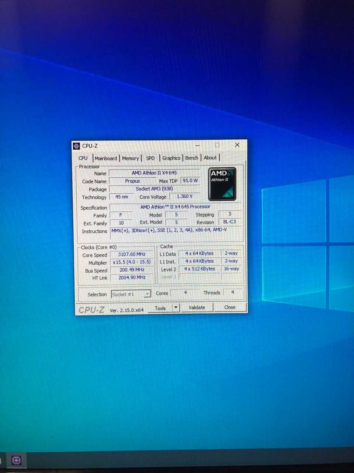Click the L1 Data 2-way value

(x=232, y=253)
